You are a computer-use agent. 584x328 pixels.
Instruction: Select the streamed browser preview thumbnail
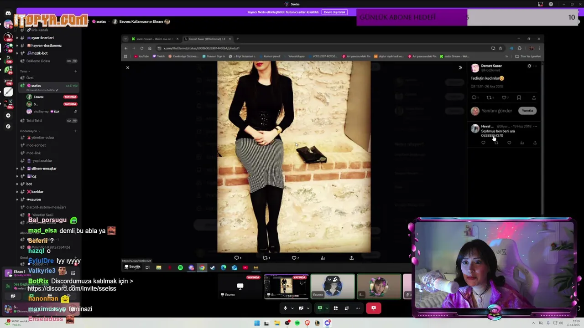[287, 287]
